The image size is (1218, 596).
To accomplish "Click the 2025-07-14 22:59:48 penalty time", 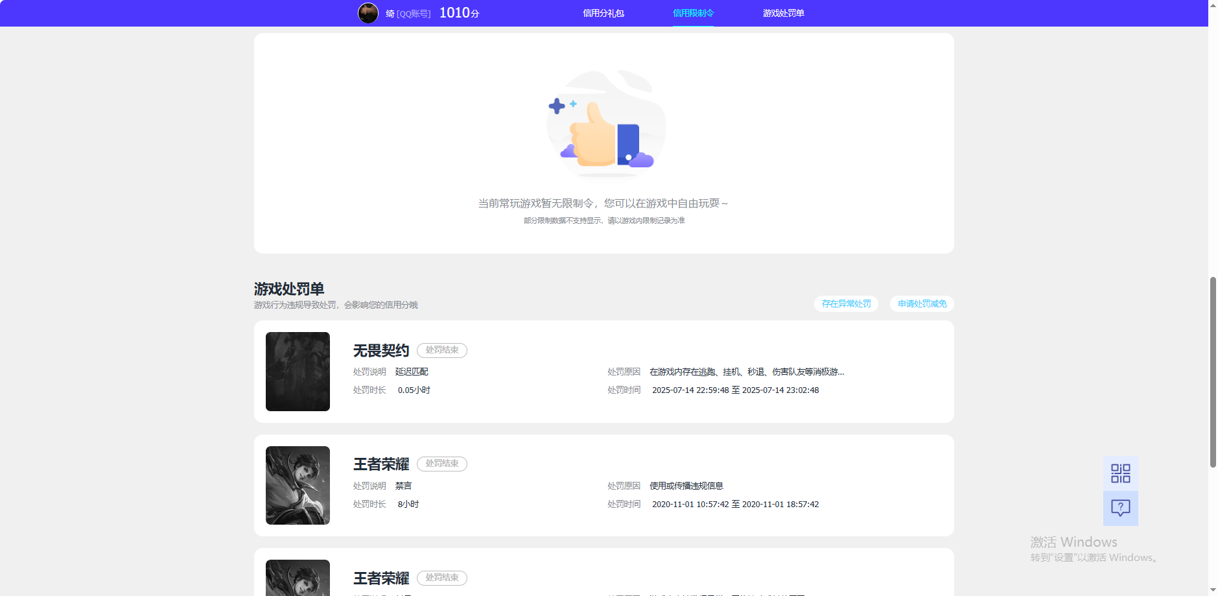I will [x=736, y=390].
